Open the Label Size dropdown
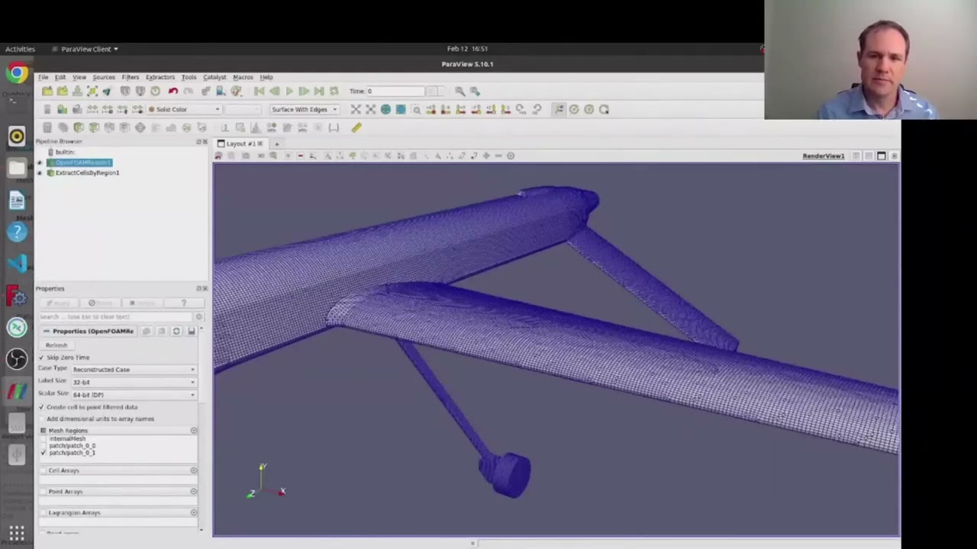 [133, 382]
